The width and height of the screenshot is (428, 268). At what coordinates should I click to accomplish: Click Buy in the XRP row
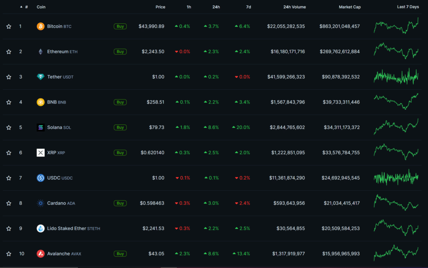(x=120, y=153)
